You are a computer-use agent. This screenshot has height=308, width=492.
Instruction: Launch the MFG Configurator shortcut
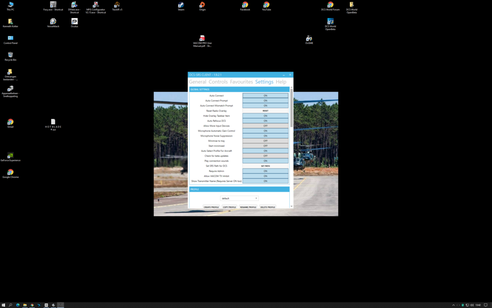[96, 5]
